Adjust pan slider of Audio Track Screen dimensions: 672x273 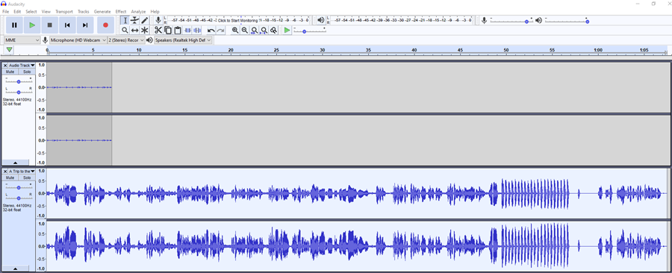tap(19, 92)
